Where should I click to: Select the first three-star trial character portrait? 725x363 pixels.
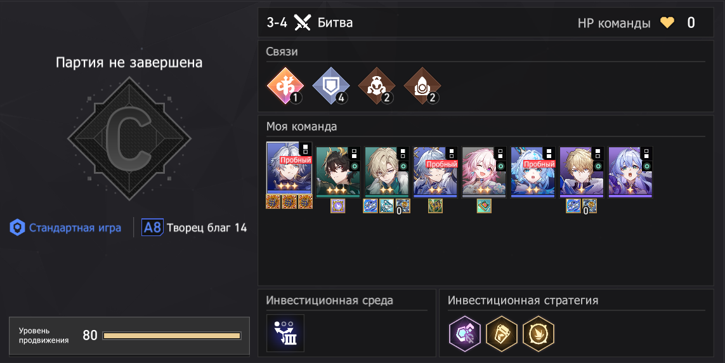289,168
